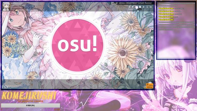197x111 pixels.
Task: Click the Komejirushi username in user panel
Action: 17,3
